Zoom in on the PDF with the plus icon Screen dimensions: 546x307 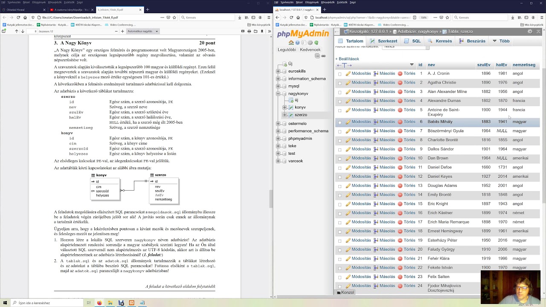point(122,31)
